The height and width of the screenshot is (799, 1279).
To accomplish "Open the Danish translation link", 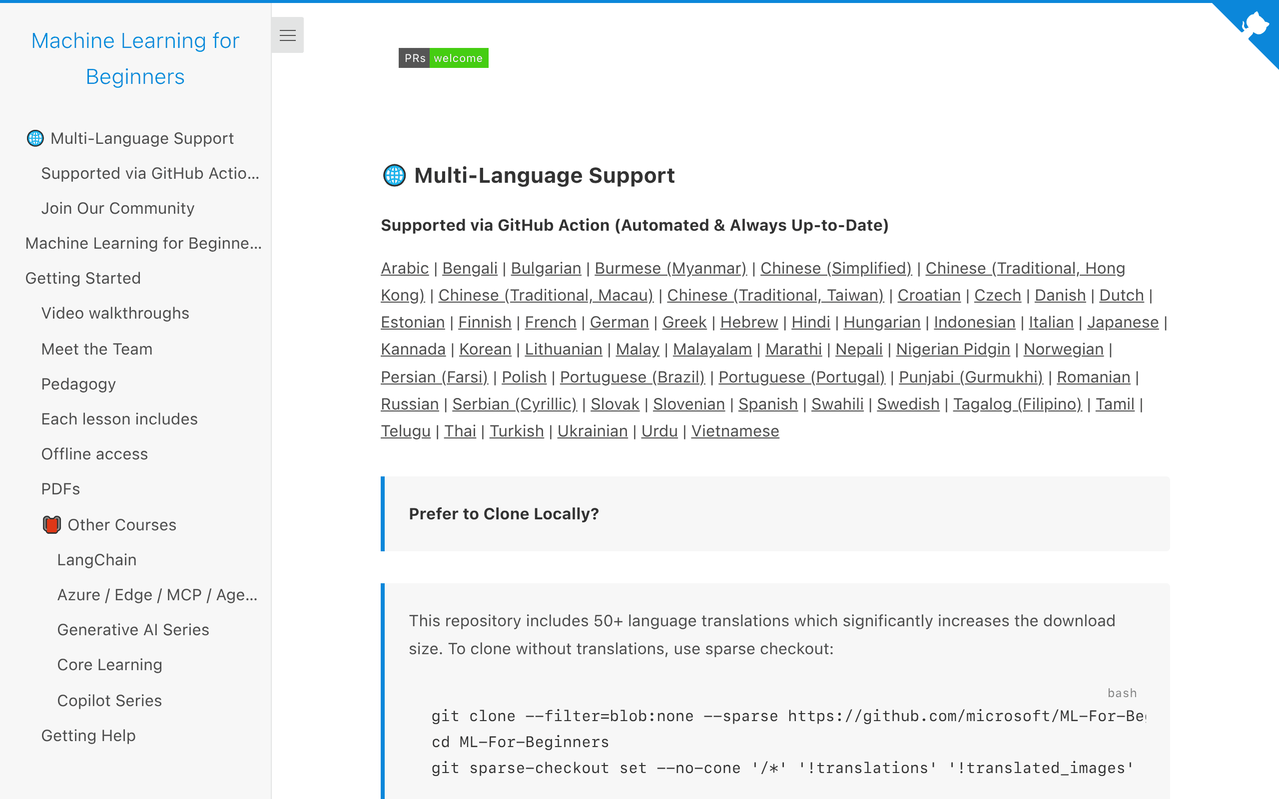I will [1060, 295].
